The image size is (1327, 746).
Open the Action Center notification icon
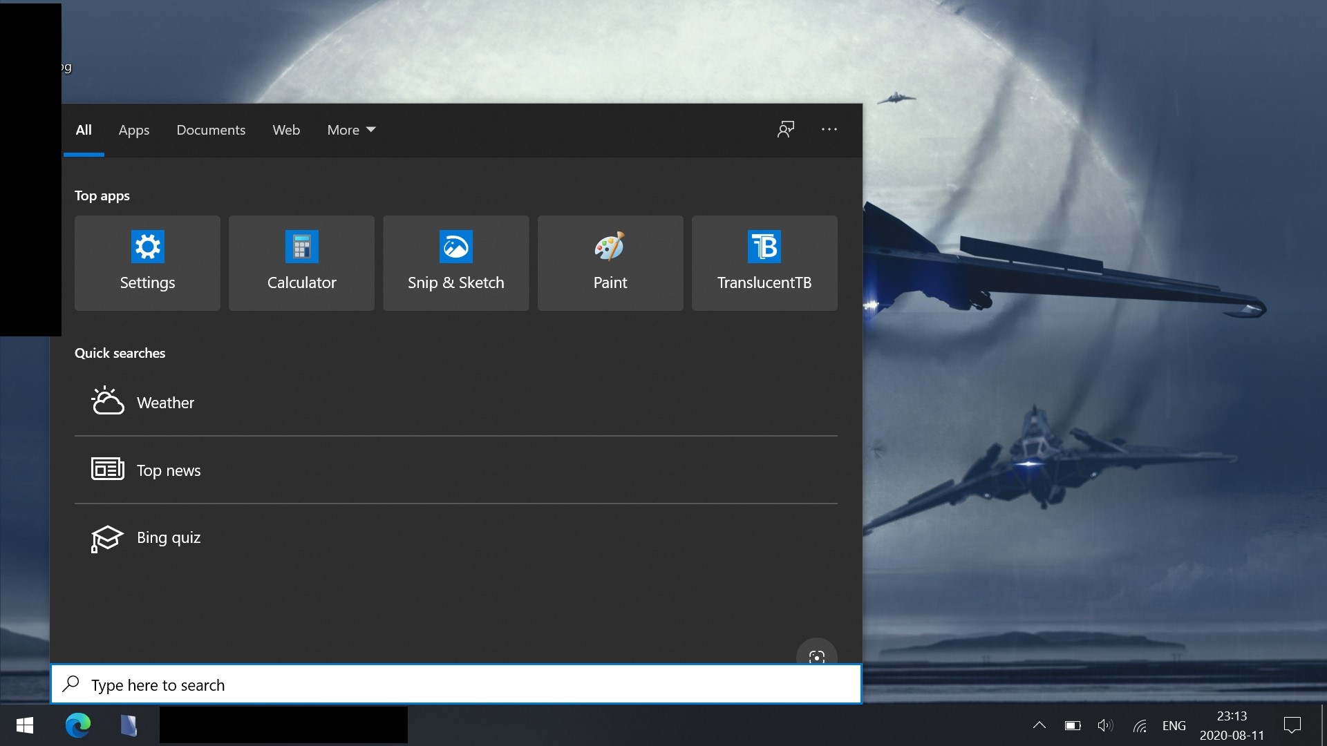[1292, 725]
